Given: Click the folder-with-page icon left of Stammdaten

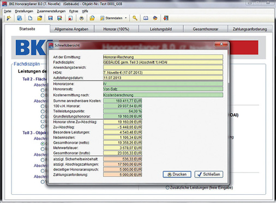Looking at the screenshot, I should pyautogui.click(x=92, y=18).
